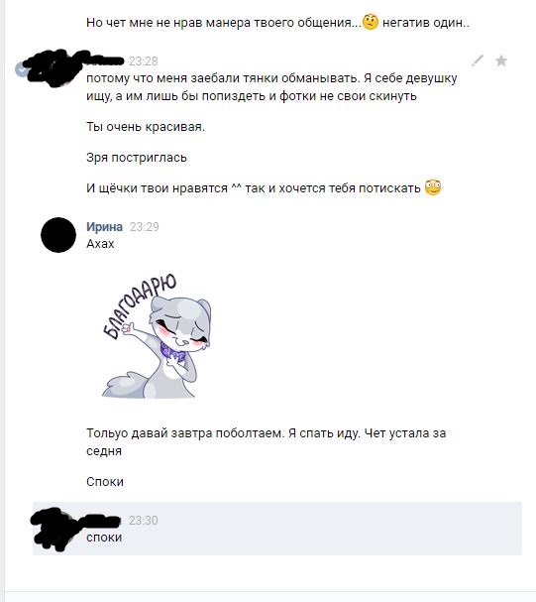Select the message starting 'Но чет мне не нрав'
536x602 pixels.
(x=277, y=22)
